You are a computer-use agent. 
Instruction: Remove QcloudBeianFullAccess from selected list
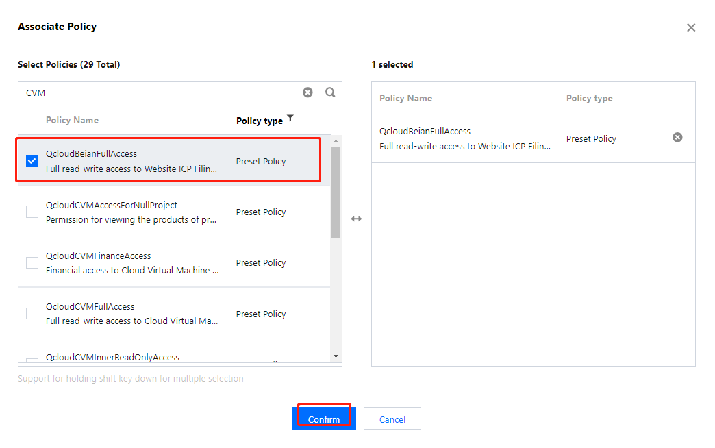pos(677,137)
